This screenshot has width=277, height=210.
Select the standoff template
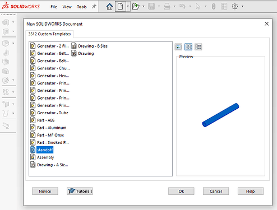(42, 150)
